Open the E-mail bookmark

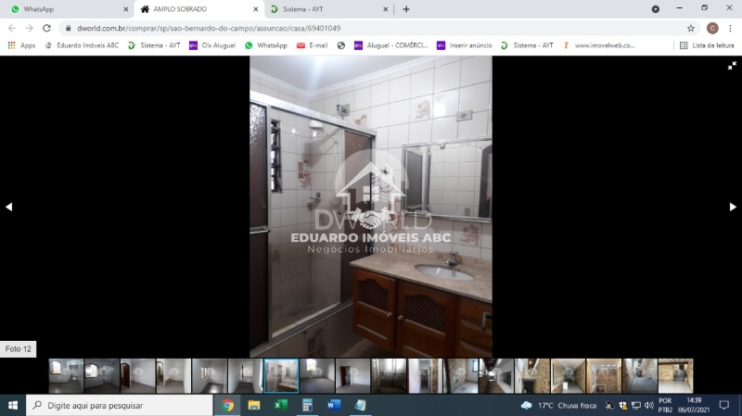point(313,45)
